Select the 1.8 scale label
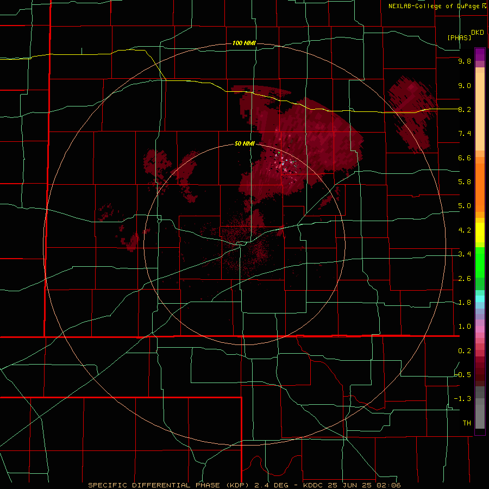489x489 pixels. [x=465, y=303]
